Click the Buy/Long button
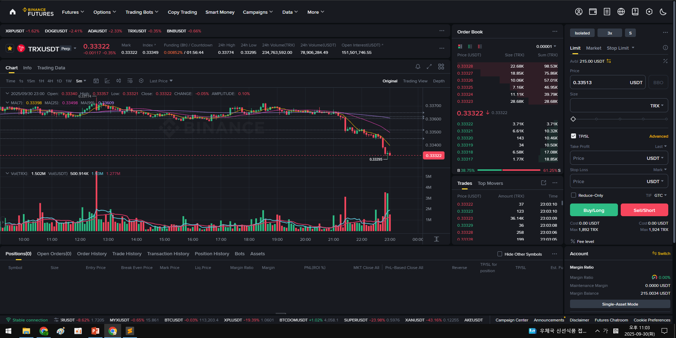 tap(594, 210)
